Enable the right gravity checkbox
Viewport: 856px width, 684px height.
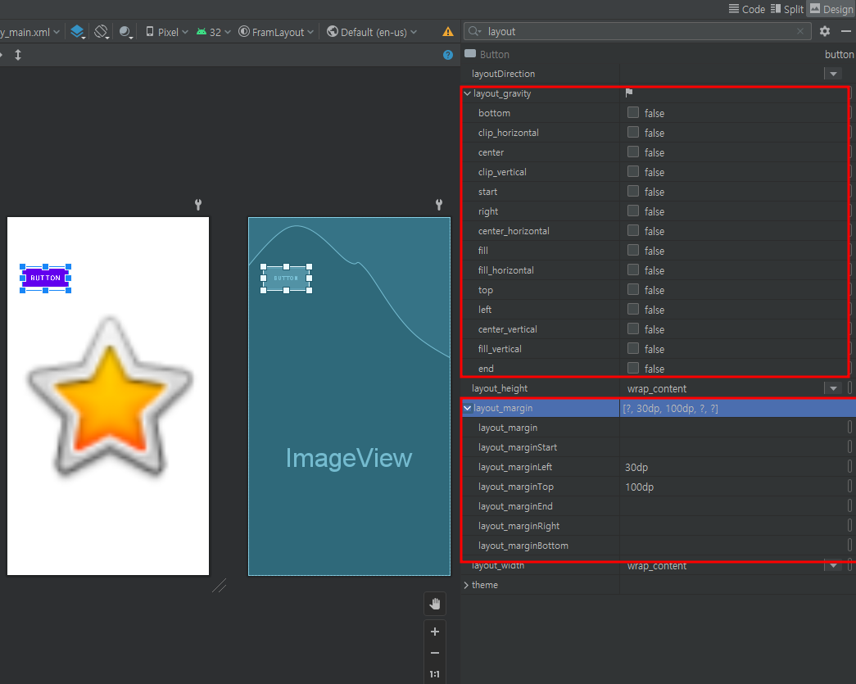pyautogui.click(x=632, y=211)
